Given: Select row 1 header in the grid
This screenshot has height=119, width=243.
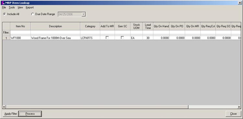Looking at the screenshot, I should tap(6, 38).
